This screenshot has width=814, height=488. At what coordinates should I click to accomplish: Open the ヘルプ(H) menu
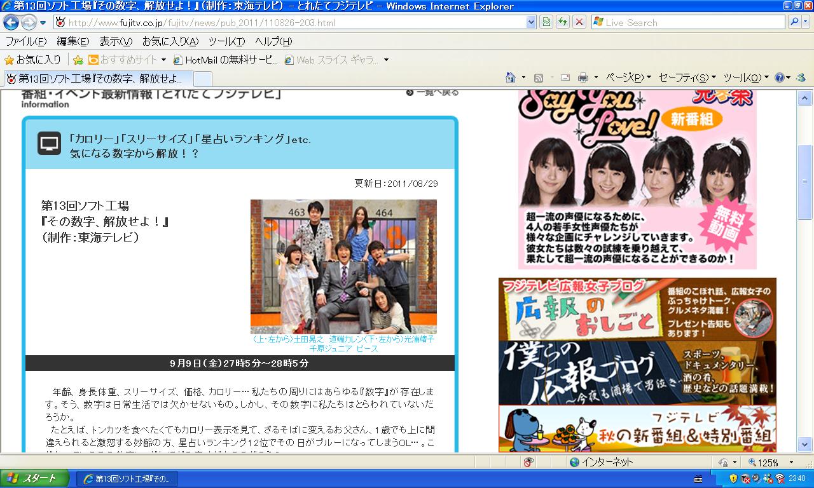[x=273, y=42]
